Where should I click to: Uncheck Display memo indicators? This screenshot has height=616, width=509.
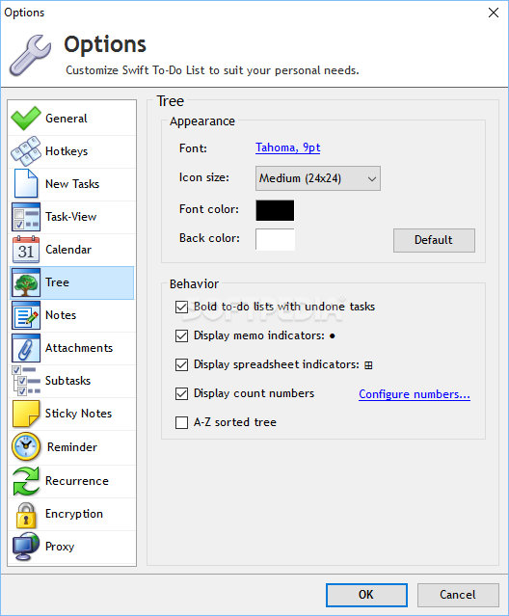[x=181, y=335]
